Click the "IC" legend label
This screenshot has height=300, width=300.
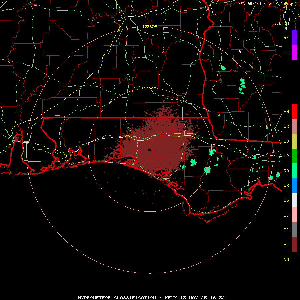(286, 215)
